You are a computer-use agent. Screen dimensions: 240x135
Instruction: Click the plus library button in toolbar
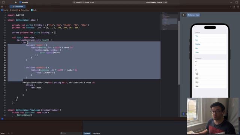pos(231,2)
